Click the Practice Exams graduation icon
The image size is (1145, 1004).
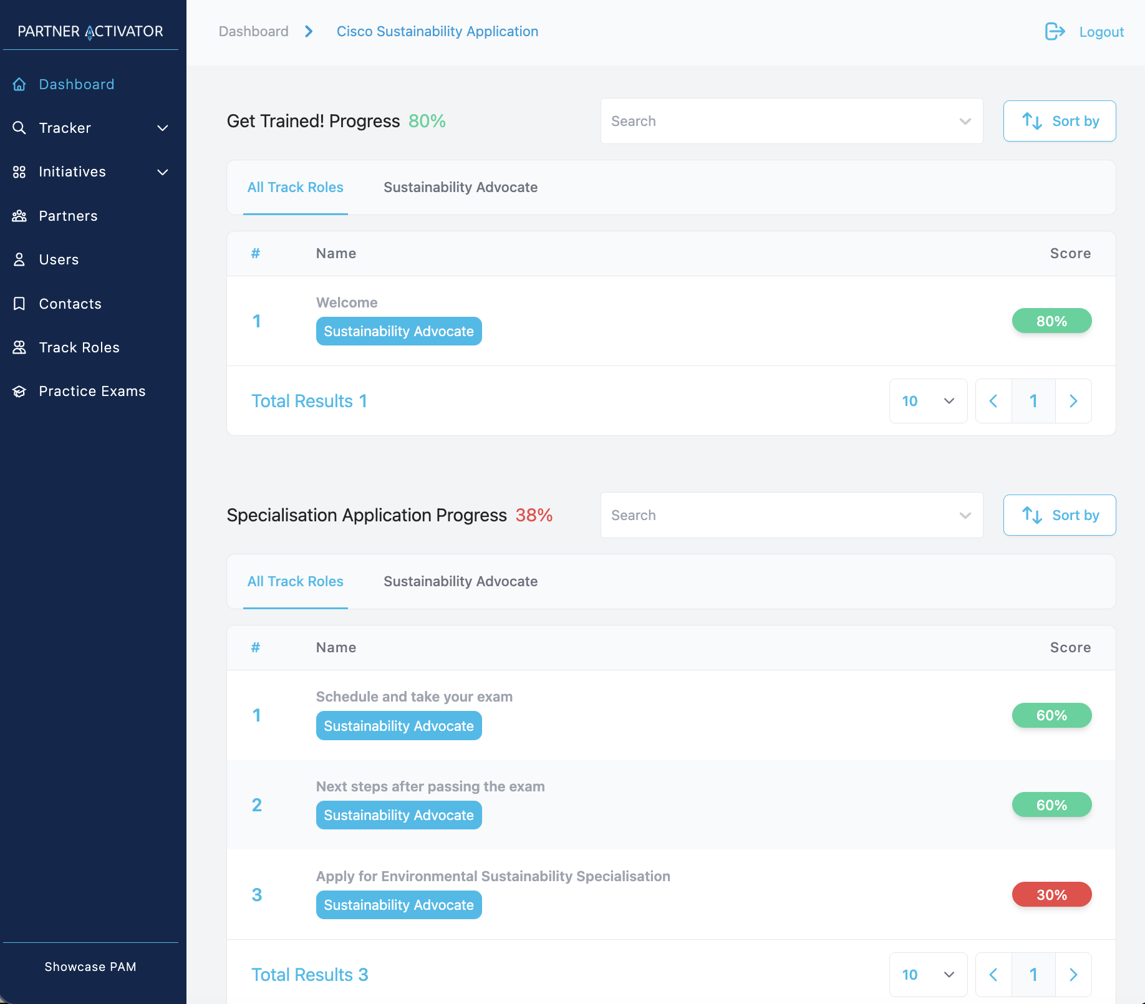[19, 391]
